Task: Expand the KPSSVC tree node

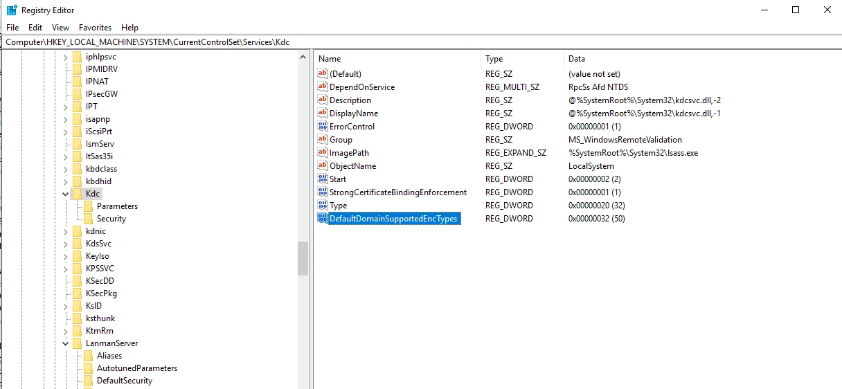Action: tap(65, 269)
